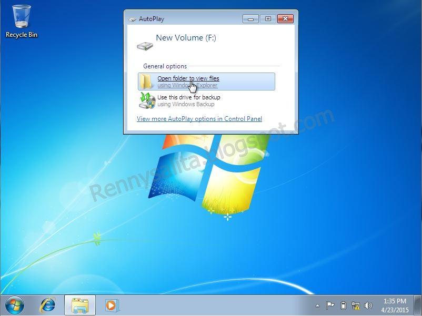
Task: Click the battery power tray icon
Action: pyautogui.click(x=343, y=305)
